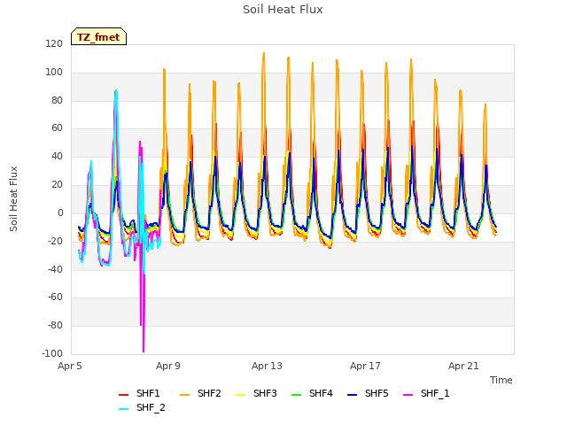Click the Time x-axis title
567x425 pixels.
click(x=501, y=380)
